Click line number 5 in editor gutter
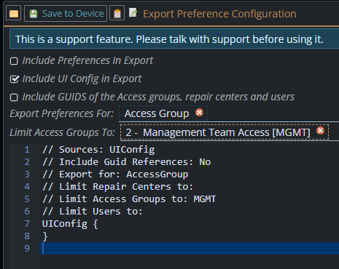Screen dimensions: 339x269 tap(27, 199)
